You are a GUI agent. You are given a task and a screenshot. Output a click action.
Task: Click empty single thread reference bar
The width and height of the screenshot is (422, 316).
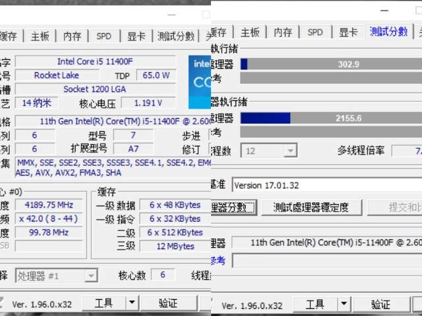(x=331, y=78)
